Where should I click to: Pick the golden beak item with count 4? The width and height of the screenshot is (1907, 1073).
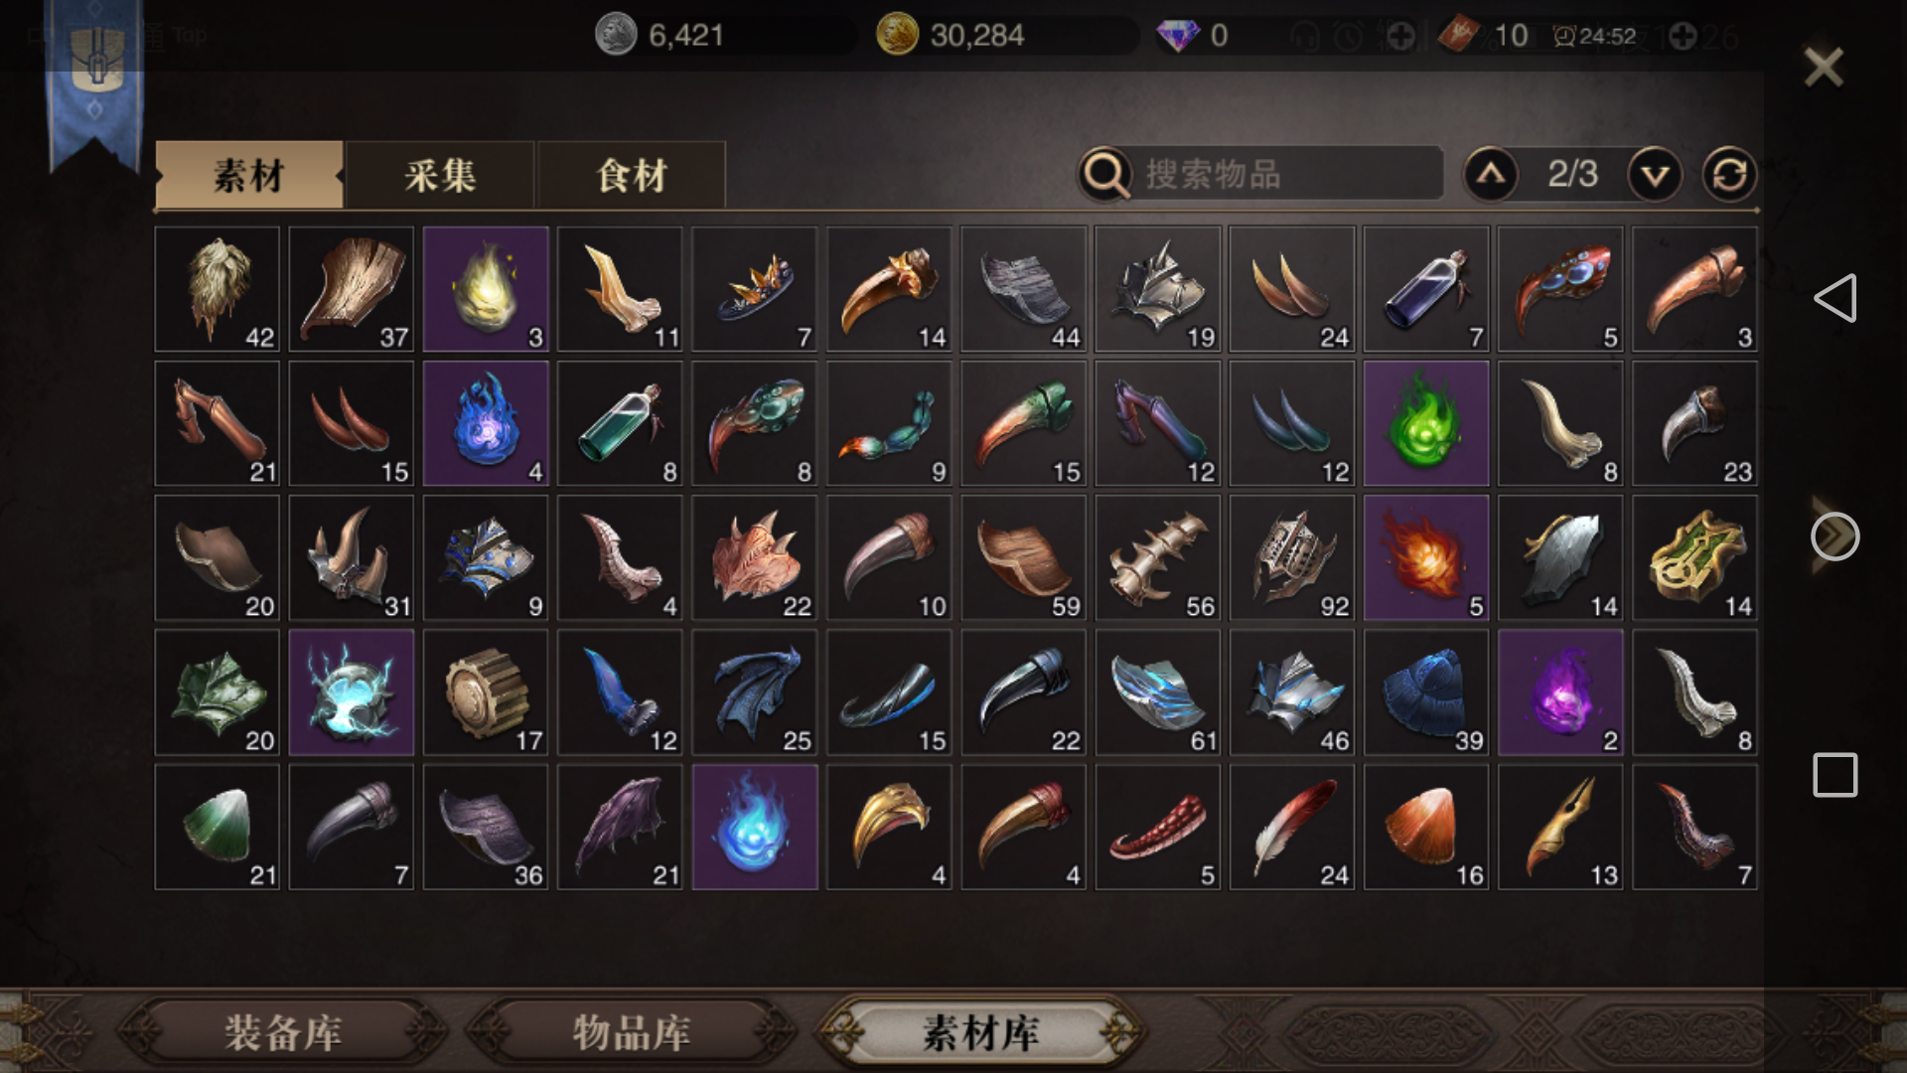point(889,827)
